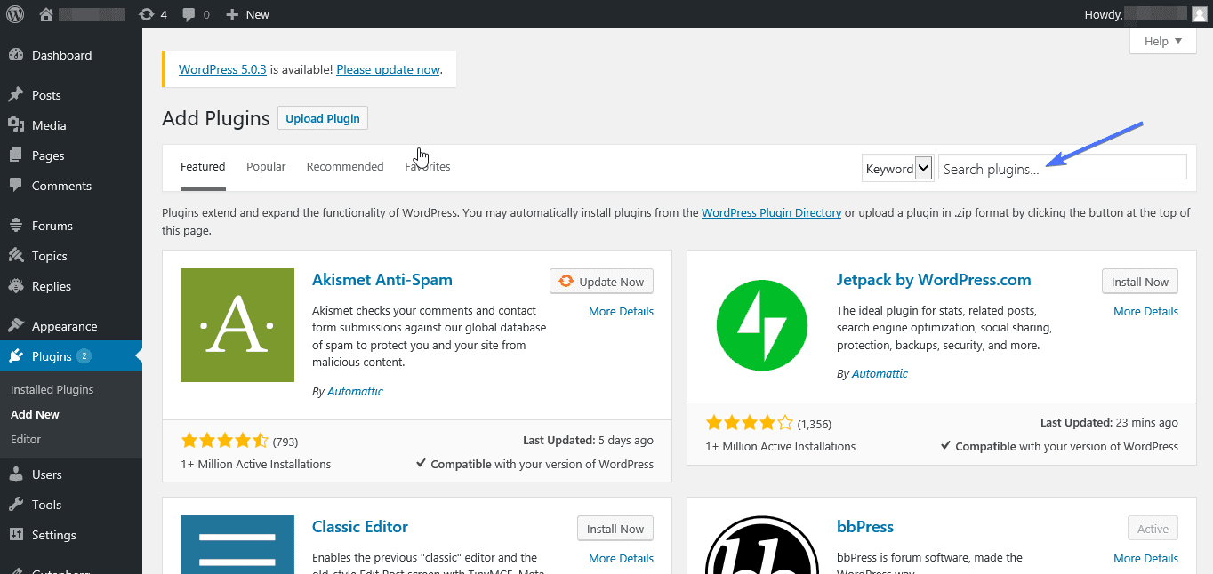1213x574 pixels.
Task: Click "Last Updated: 23 mins ago" text
Action: (x=1109, y=423)
